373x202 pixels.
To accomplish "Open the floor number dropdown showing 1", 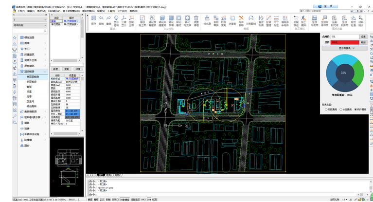I will point(30,19).
